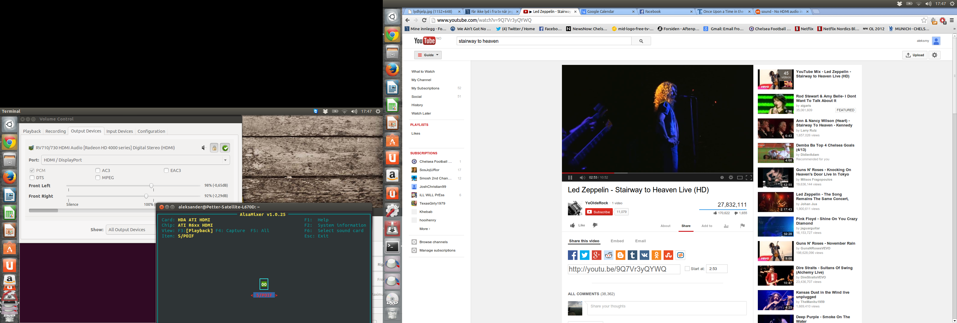Reload the page in Chrome
The height and width of the screenshot is (323, 957).
[x=424, y=20]
